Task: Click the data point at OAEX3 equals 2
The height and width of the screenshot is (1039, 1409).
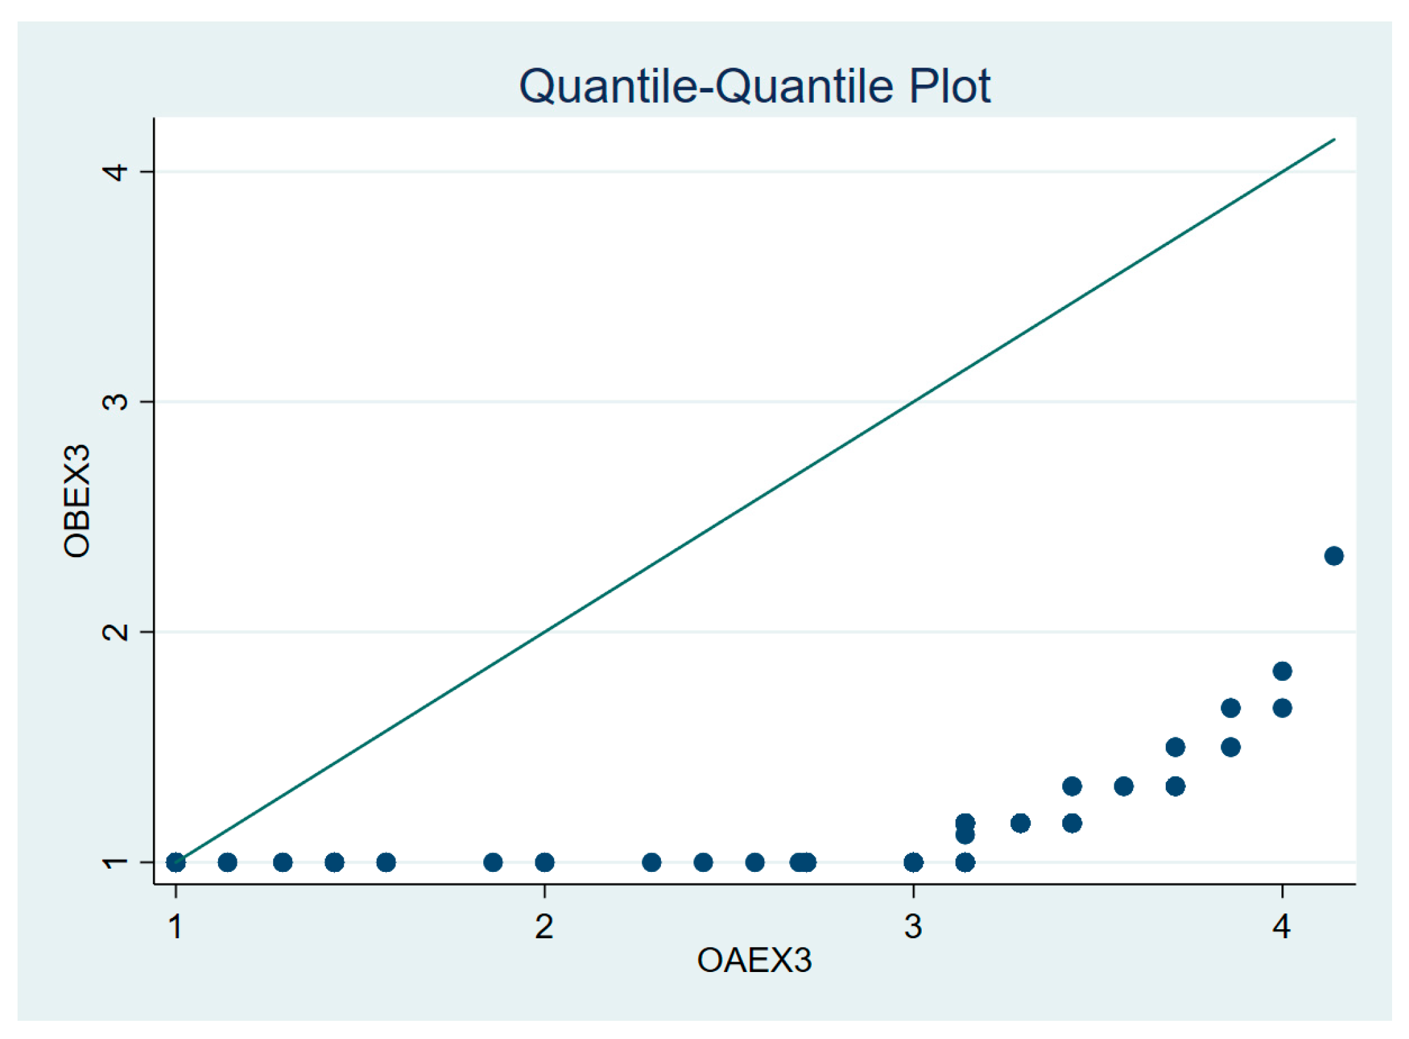Action: pyautogui.click(x=544, y=862)
